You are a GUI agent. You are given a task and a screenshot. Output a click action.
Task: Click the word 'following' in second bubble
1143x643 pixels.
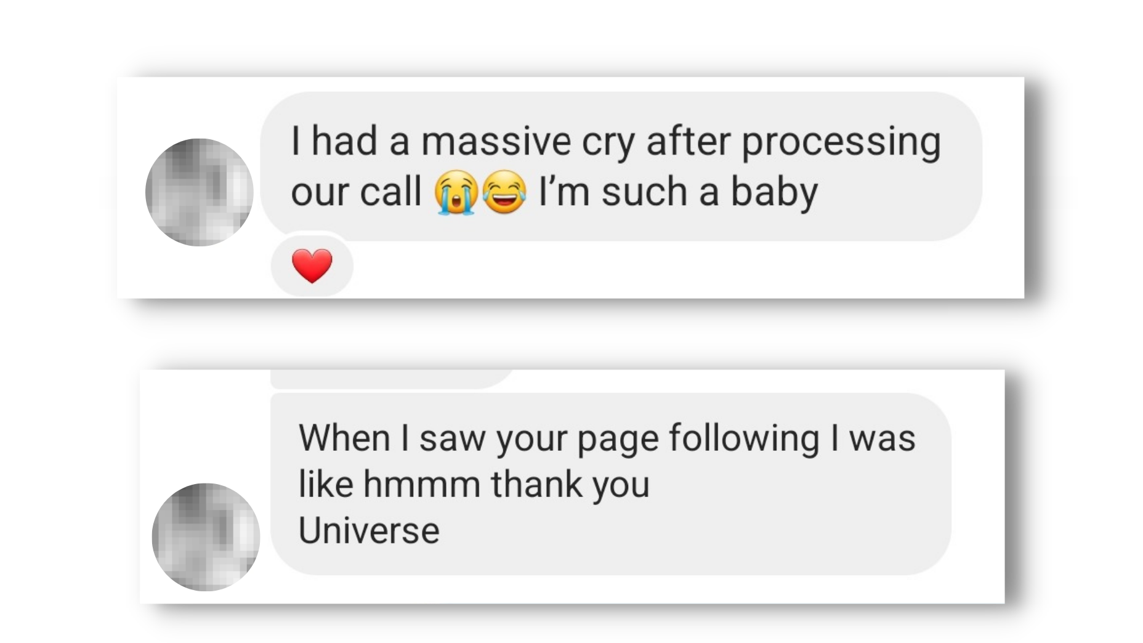point(744,439)
